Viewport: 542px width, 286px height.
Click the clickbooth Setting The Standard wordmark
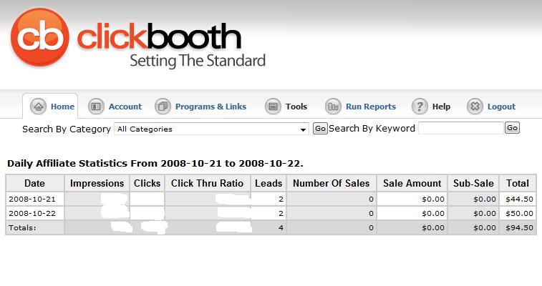pyautogui.click(x=172, y=44)
